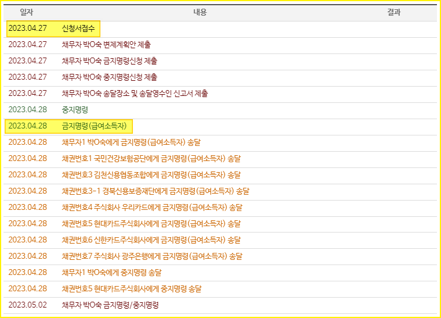Click the 내용 column header
441x318 pixels.
pyautogui.click(x=200, y=12)
